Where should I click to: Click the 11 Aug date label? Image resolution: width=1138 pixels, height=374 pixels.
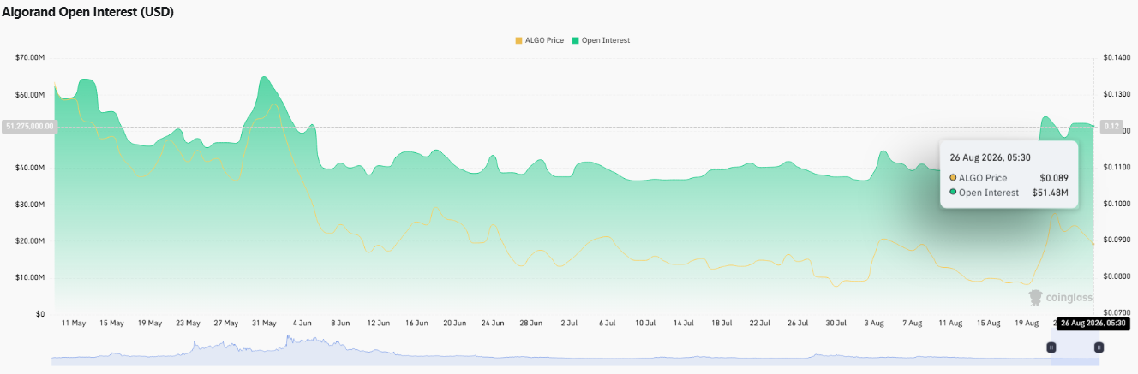point(950,324)
